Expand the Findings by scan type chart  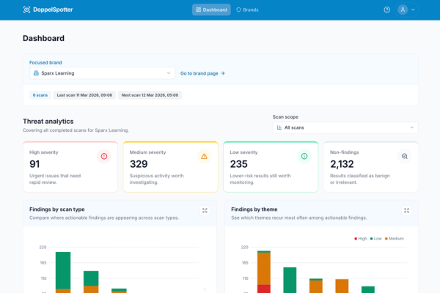pyautogui.click(x=205, y=210)
